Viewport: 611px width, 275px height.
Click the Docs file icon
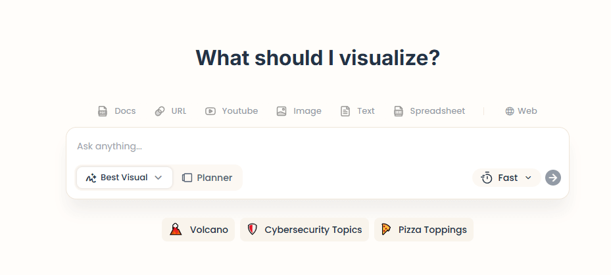click(103, 111)
